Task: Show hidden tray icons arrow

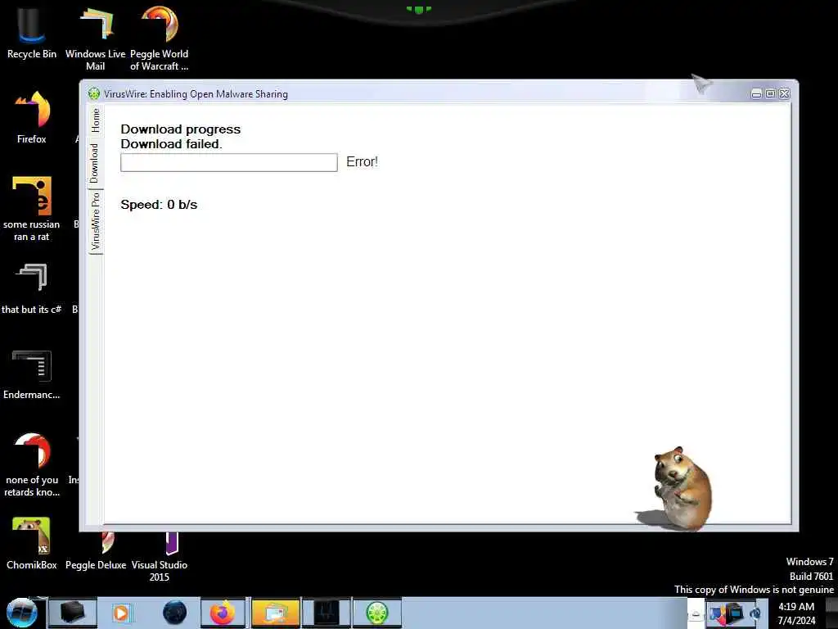Action: pyautogui.click(x=696, y=613)
